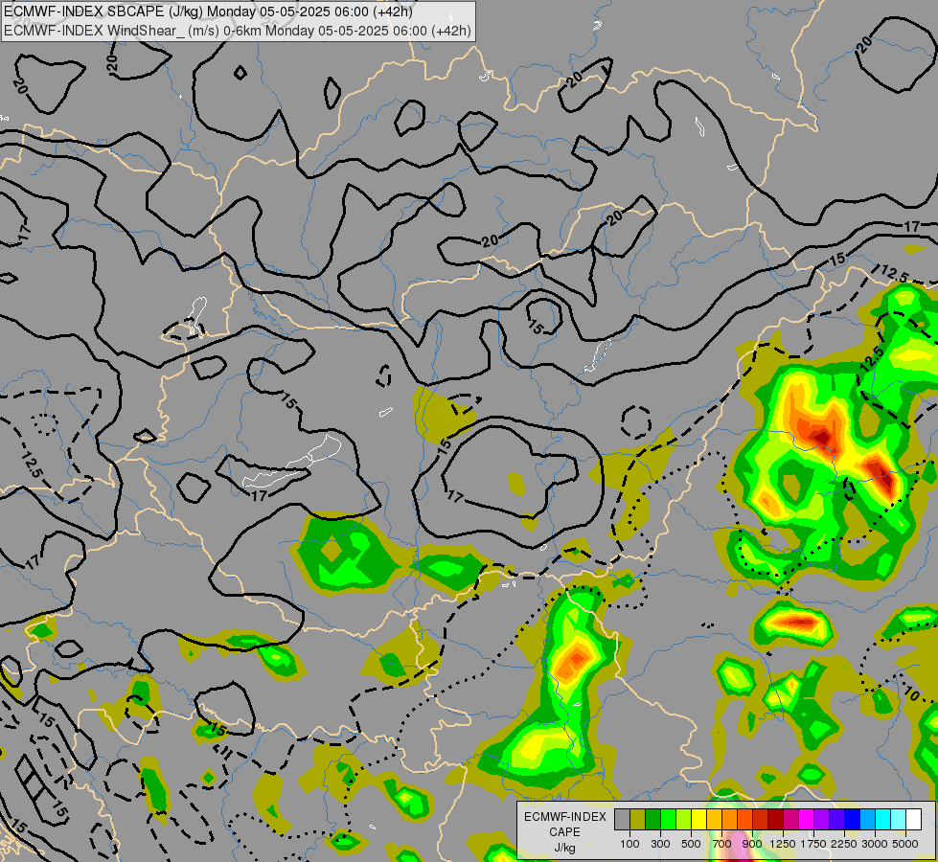The height and width of the screenshot is (862, 938).
Task: Click the 100 legend tick label
Action: tap(629, 844)
